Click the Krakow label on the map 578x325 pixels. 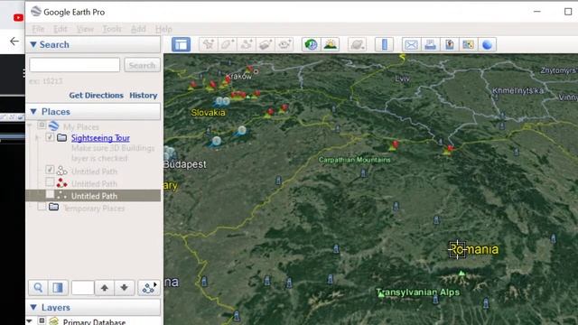[238, 76]
